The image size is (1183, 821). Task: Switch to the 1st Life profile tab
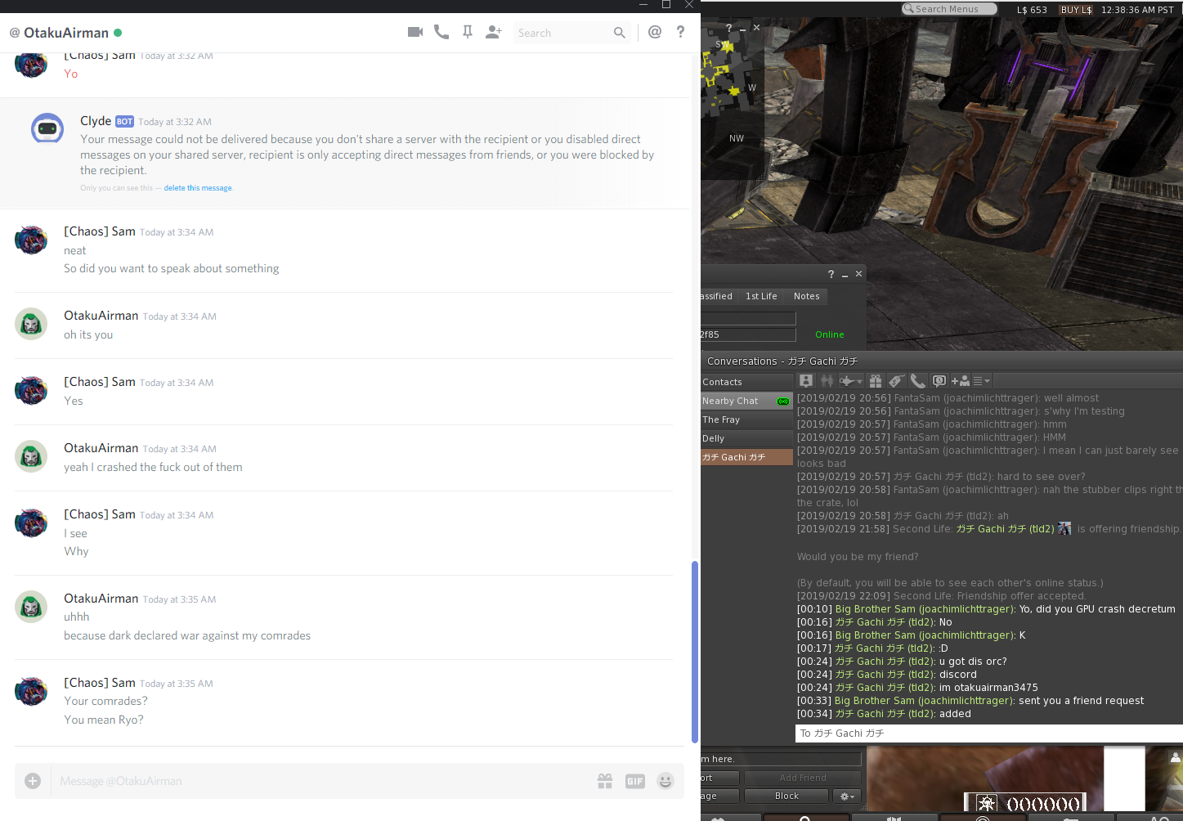pos(761,296)
